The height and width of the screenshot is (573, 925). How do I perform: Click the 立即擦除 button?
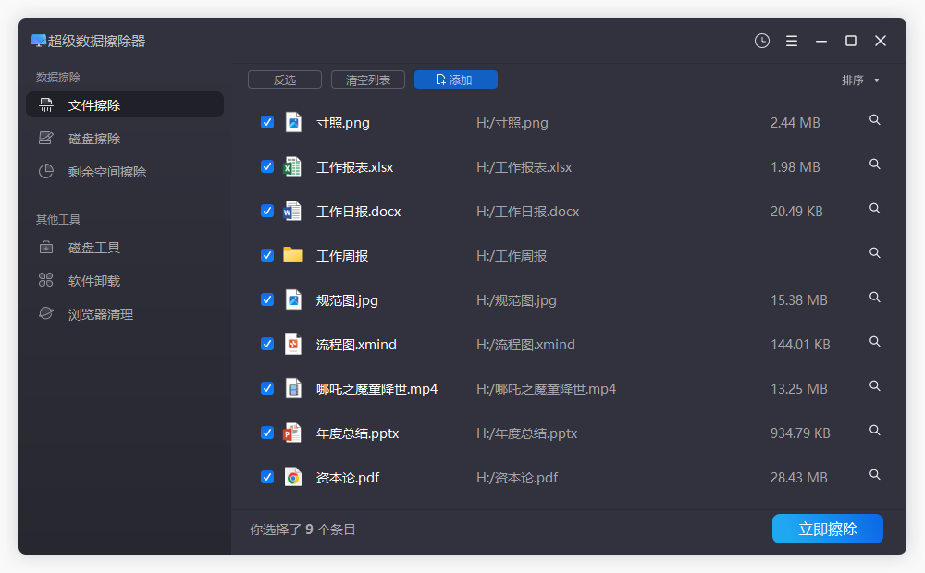(x=827, y=529)
